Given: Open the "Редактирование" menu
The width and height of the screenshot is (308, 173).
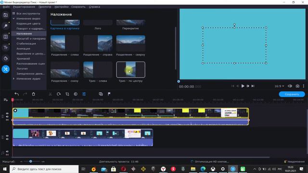Looking at the screenshot, I should tap(24, 7).
